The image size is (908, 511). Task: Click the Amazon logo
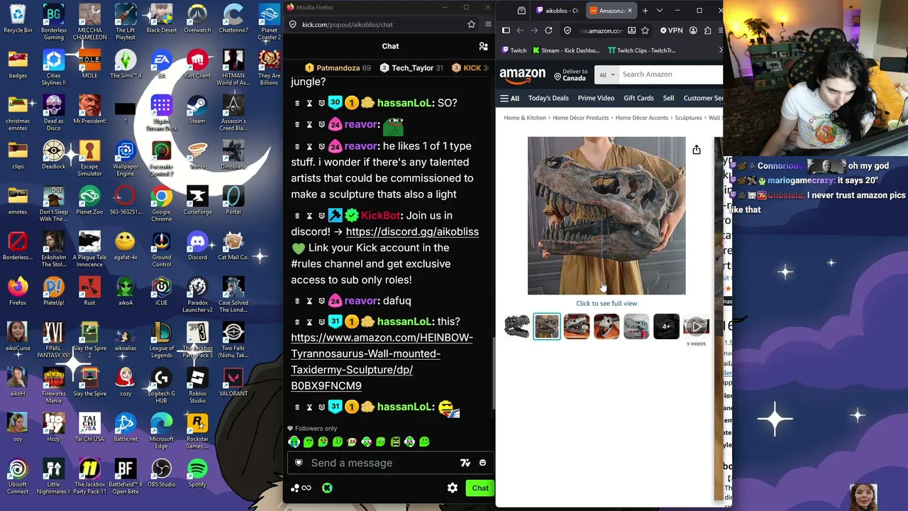[x=523, y=75]
